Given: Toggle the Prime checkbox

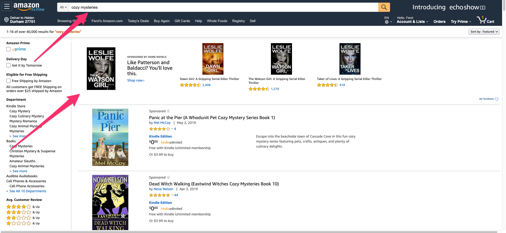Looking at the screenshot, I should [8, 49].
